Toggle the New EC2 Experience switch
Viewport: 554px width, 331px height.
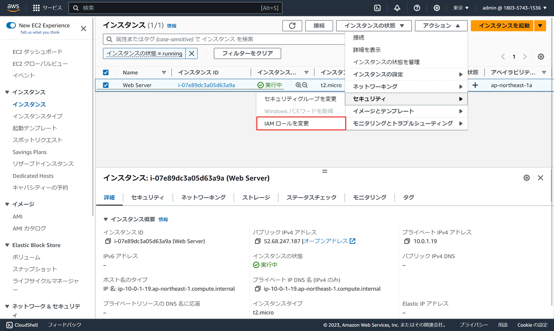[x=11, y=25]
